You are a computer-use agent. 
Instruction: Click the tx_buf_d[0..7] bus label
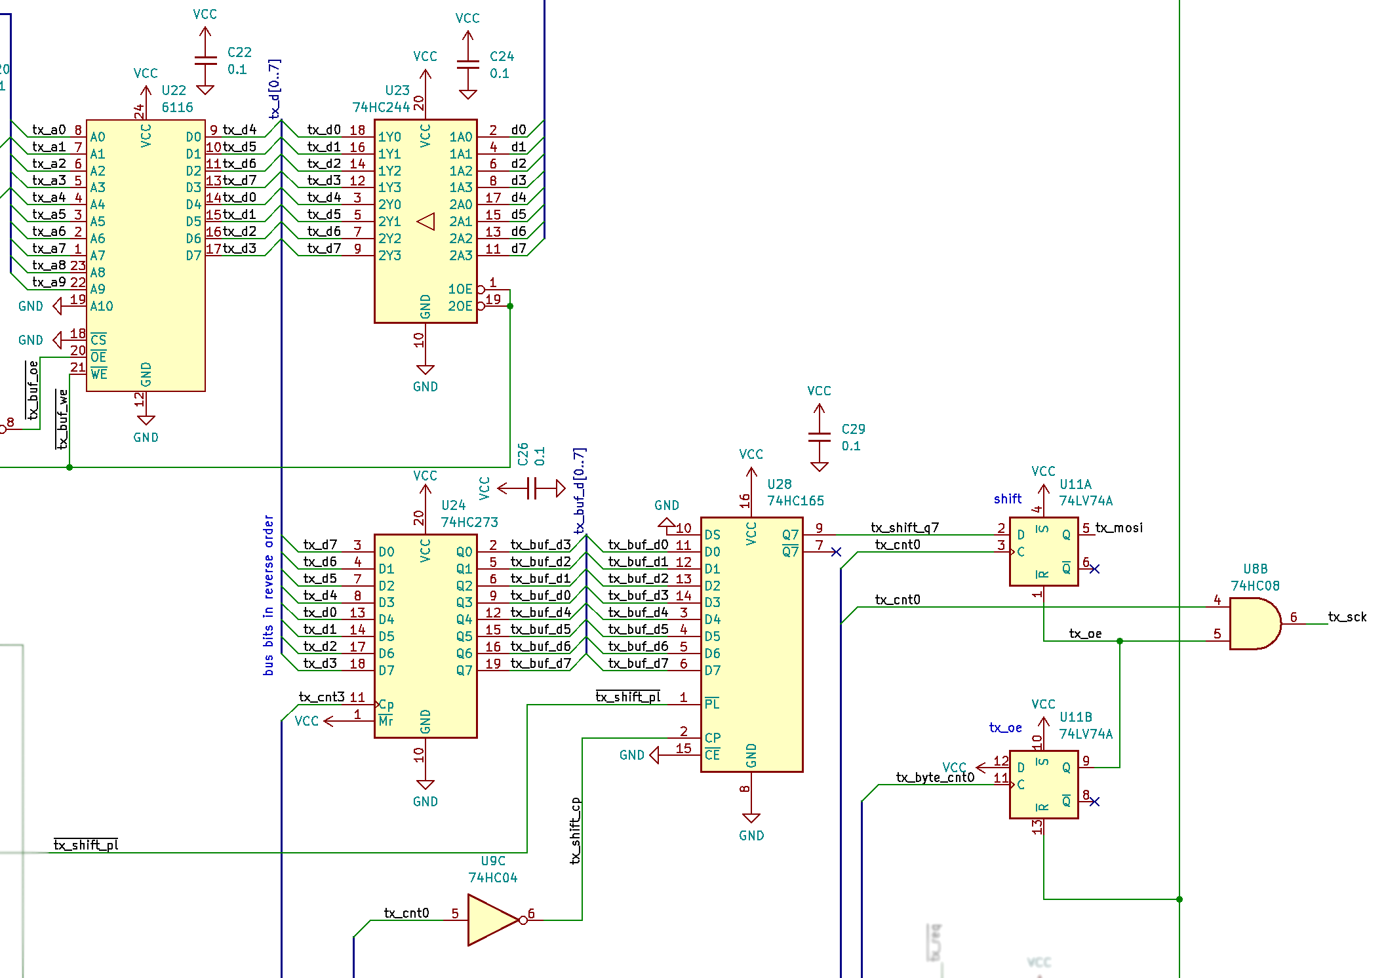coord(579,491)
